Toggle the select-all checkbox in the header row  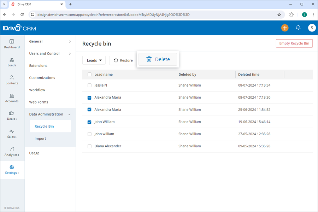click(89, 74)
